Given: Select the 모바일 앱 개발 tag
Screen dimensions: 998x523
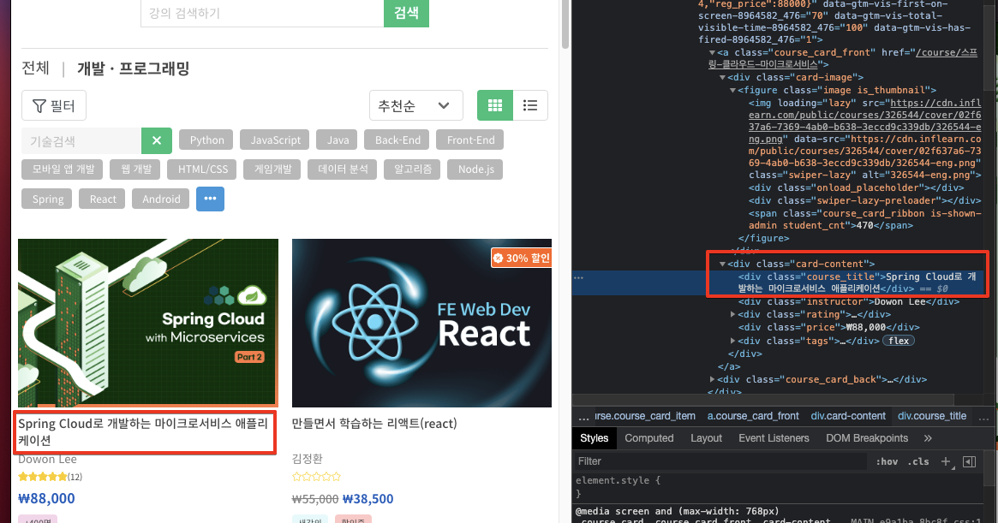Looking at the screenshot, I should tap(63, 169).
